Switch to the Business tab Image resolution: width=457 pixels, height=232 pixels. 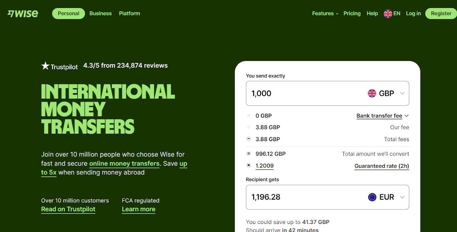[x=101, y=13]
